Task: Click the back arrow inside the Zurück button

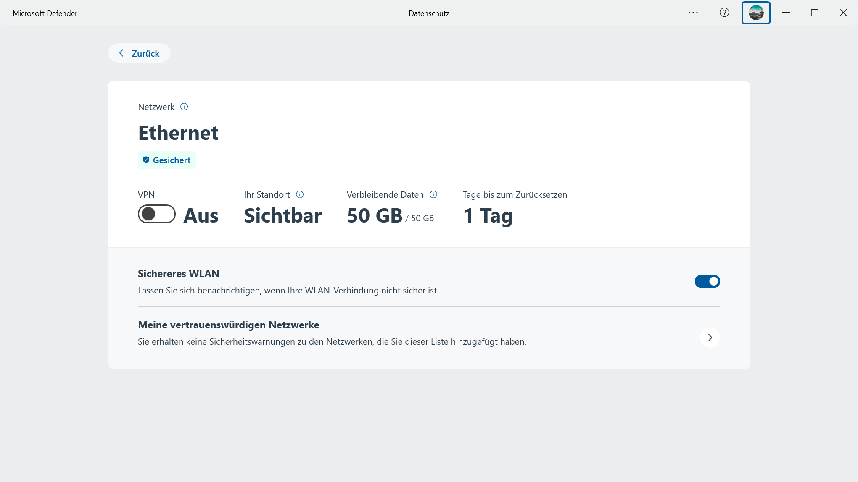Action: coord(121,53)
